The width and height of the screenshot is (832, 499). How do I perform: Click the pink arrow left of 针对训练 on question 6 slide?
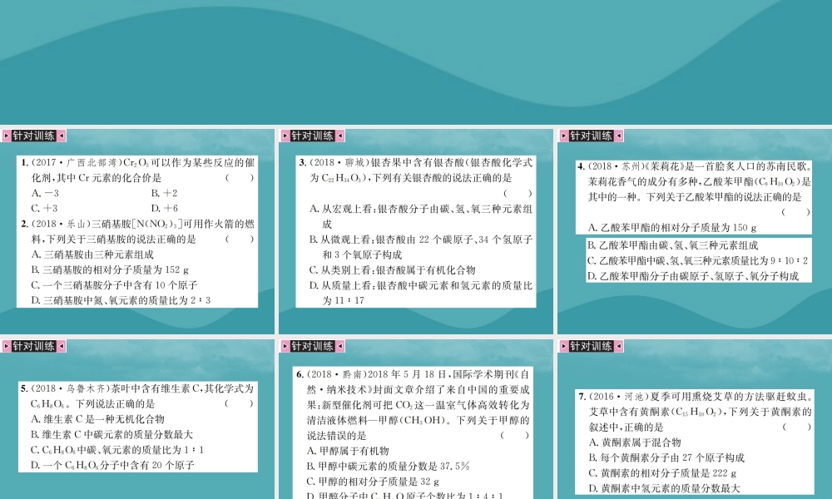pos(285,346)
